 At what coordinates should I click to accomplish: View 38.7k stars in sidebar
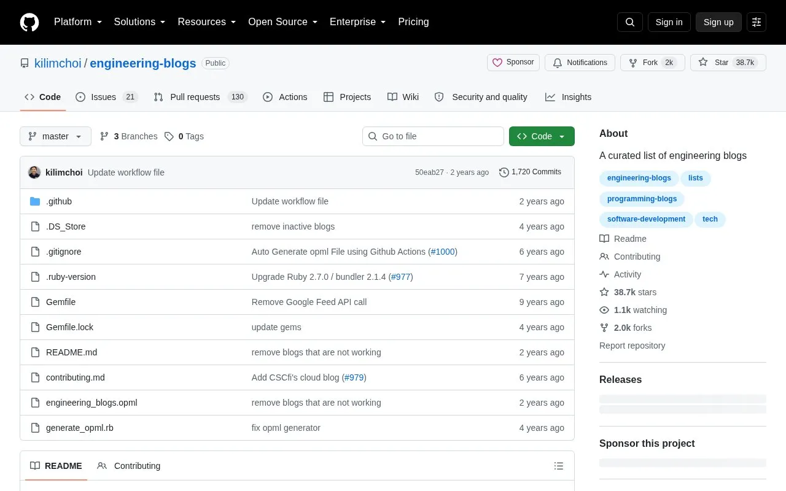pos(628,292)
